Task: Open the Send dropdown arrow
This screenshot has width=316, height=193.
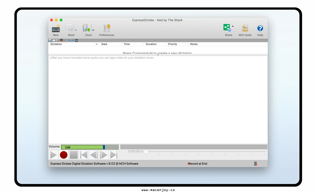Action: pos(76,30)
